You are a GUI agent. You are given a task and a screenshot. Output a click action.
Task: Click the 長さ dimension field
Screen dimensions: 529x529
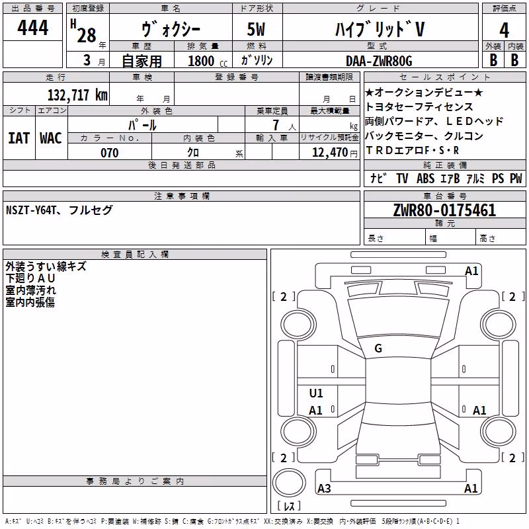pyautogui.click(x=394, y=237)
